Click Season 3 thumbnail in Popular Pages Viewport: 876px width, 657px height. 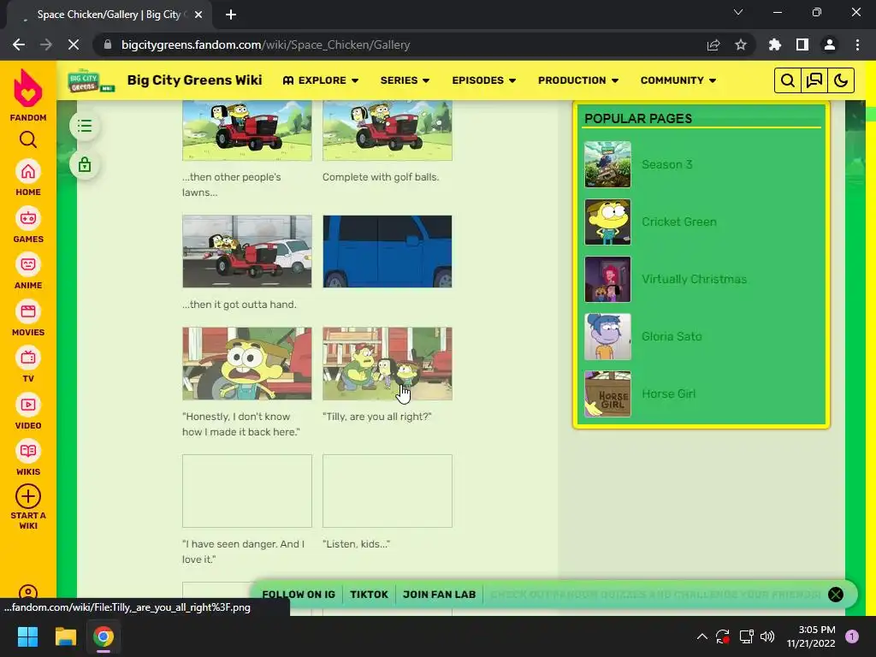tap(608, 164)
